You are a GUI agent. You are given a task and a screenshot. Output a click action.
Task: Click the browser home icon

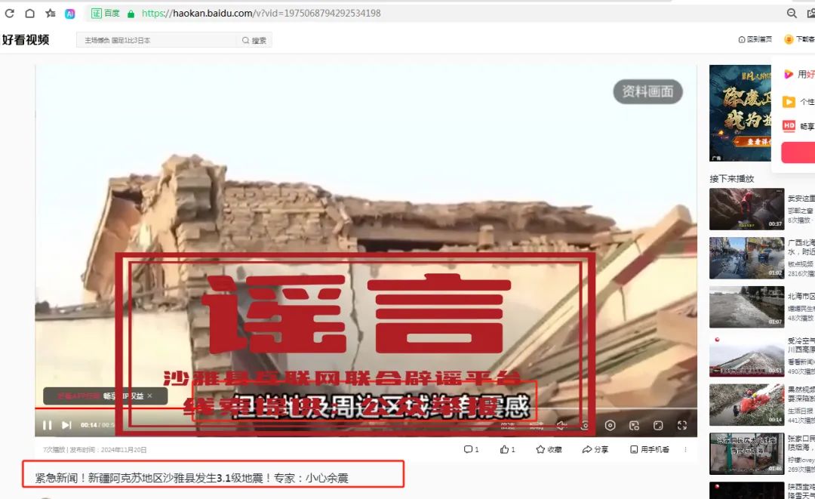point(30,13)
